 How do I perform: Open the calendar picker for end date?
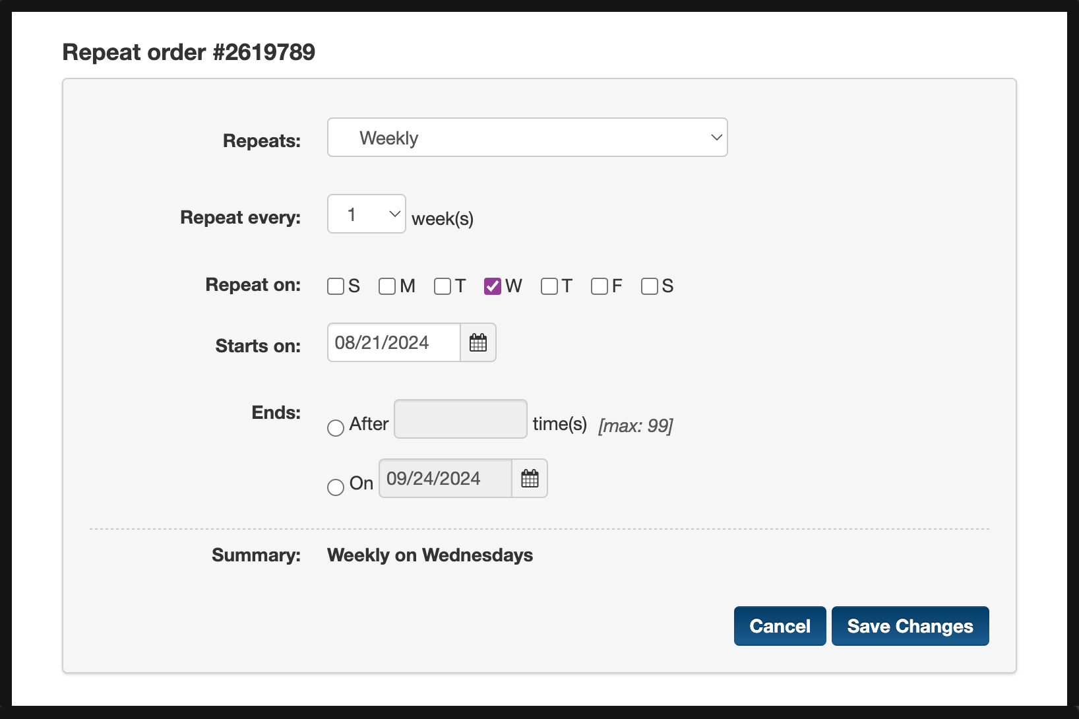click(x=530, y=478)
